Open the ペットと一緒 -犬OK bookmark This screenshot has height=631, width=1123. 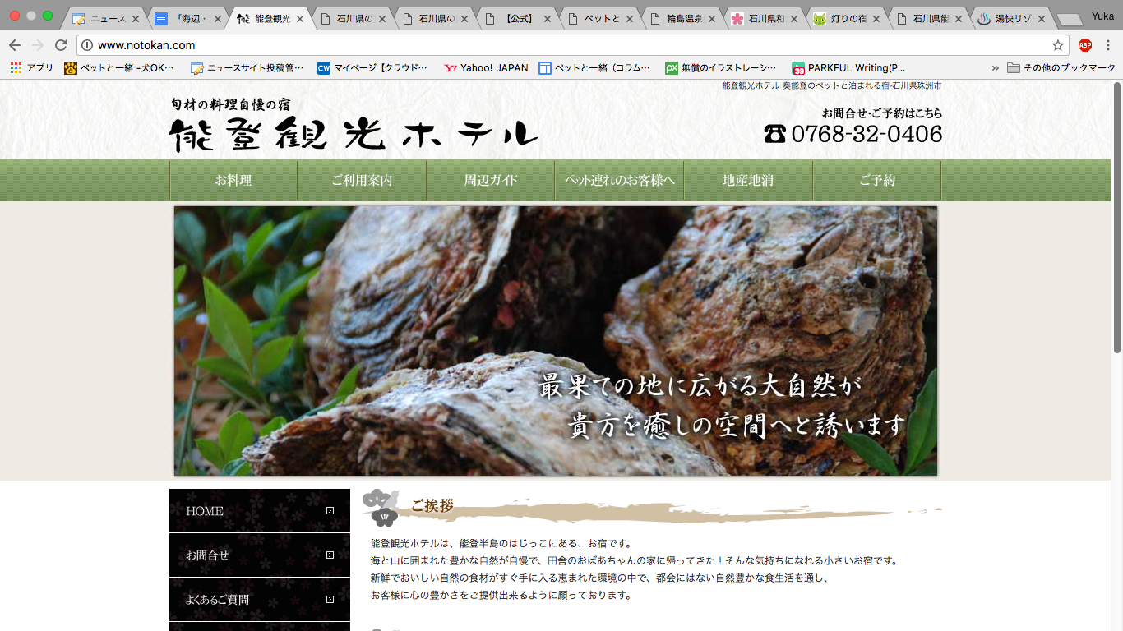[119, 68]
